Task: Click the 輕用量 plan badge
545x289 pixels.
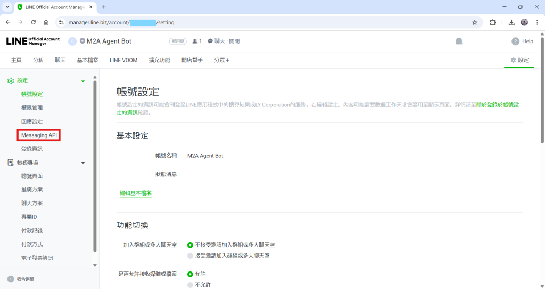Action: (x=178, y=41)
